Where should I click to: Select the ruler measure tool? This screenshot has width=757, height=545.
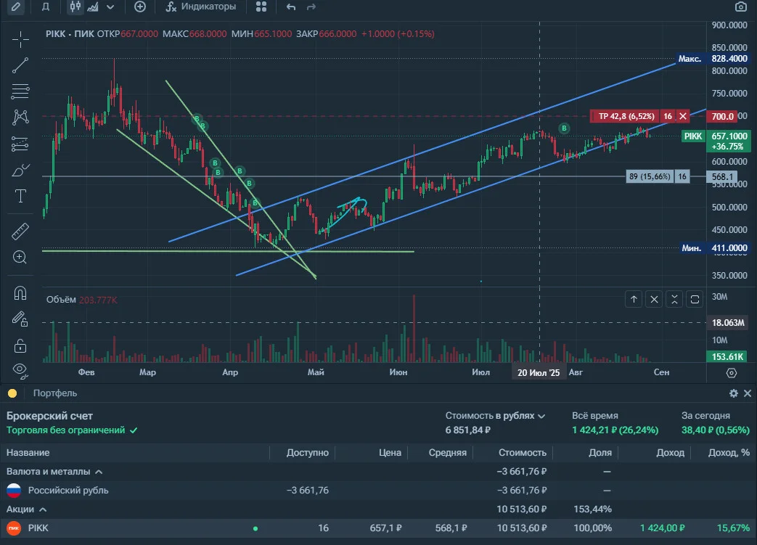click(20, 231)
